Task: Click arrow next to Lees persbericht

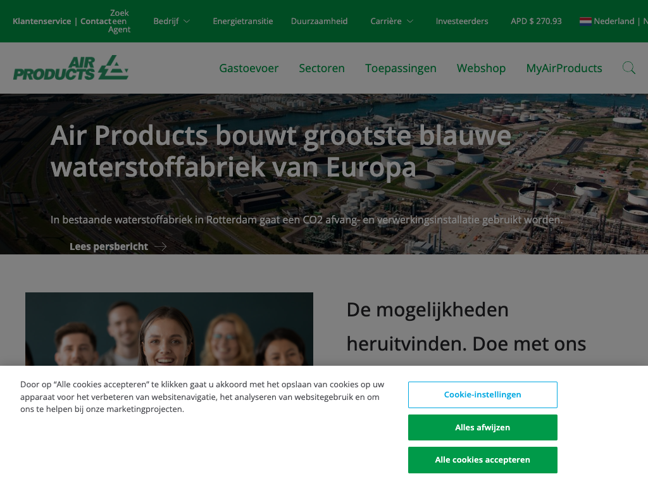Action: coord(160,247)
